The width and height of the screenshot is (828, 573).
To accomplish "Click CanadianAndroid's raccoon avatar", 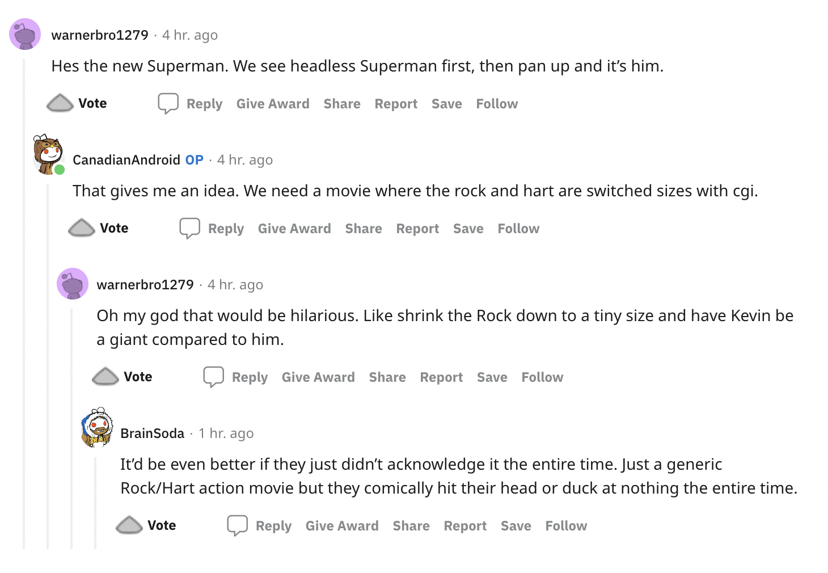I will click(48, 153).
